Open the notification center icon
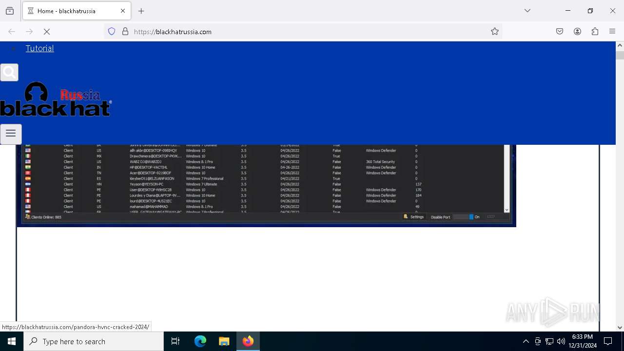624x351 pixels. pyautogui.click(x=608, y=341)
